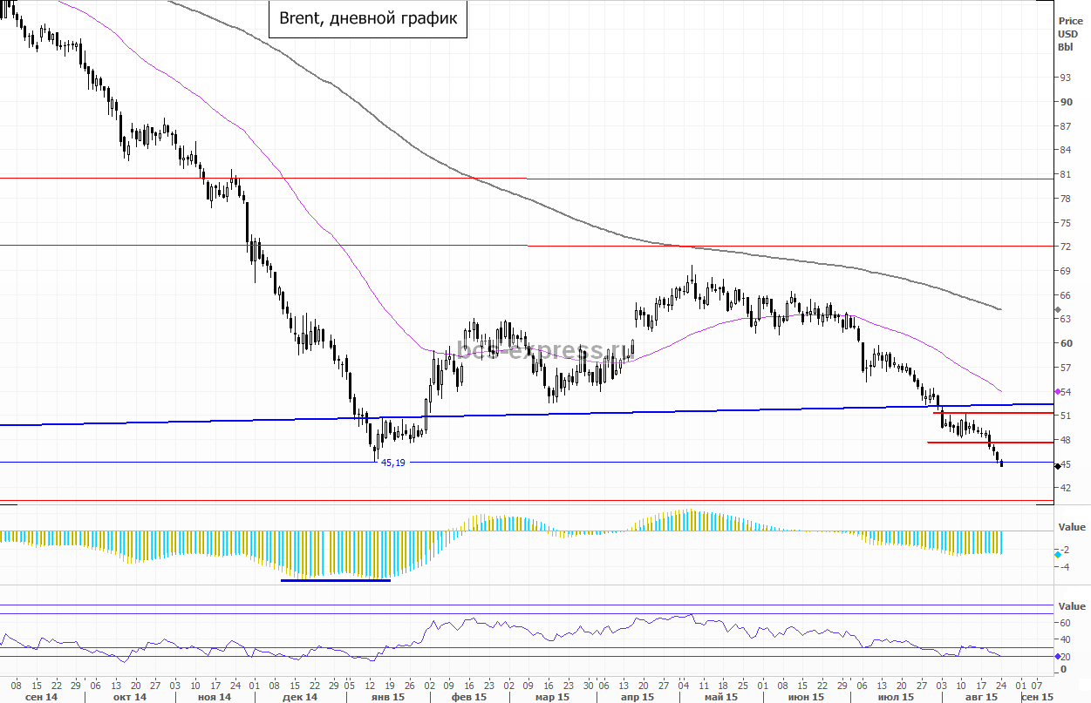Click the purple diamond marker on price axis
This screenshot has height=703, width=1091.
click(x=1057, y=392)
